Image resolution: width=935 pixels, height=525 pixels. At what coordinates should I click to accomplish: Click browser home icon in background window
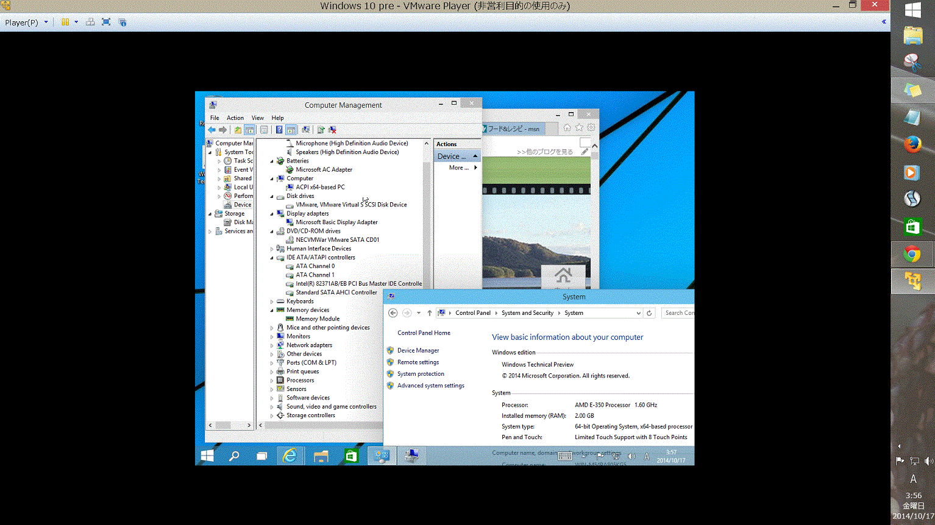pyautogui.click(x=567, y=127)
